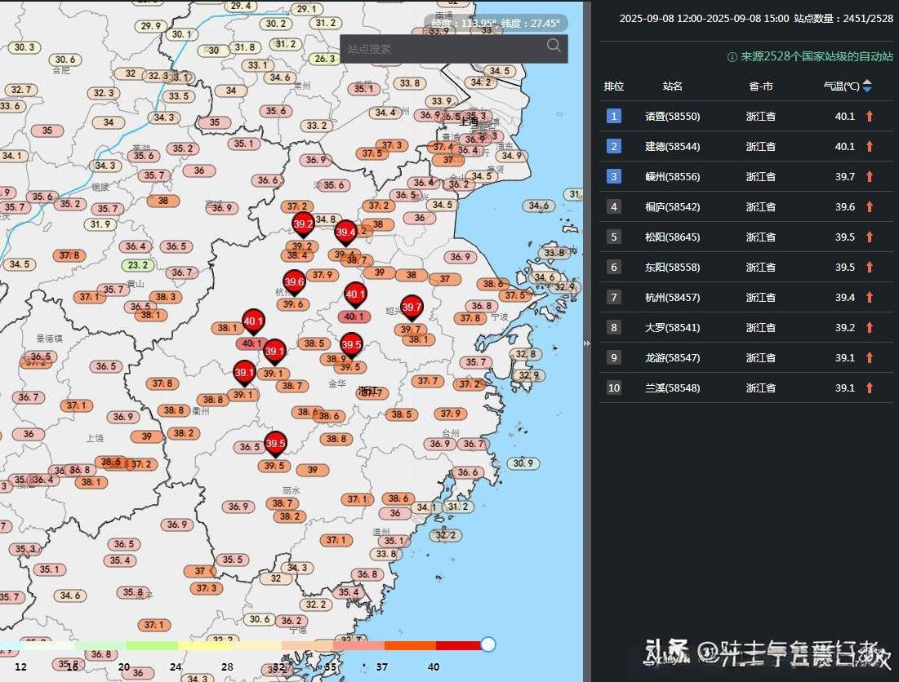
Task: Click the 排位 column header
Action: [613, 86]
